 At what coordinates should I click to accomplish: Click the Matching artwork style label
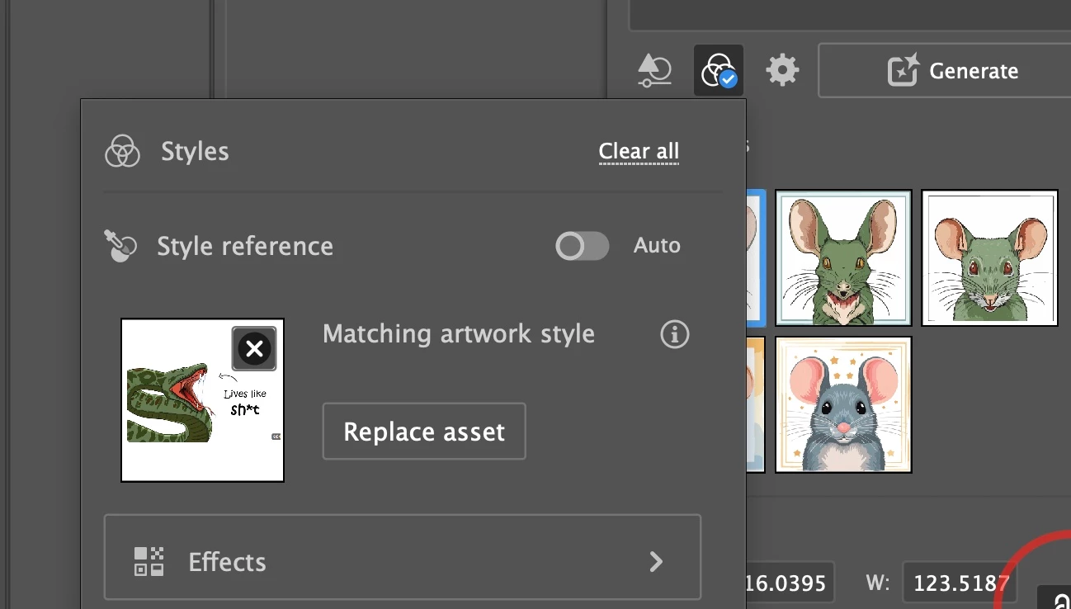pyautogui.click(x=459, y=334)
